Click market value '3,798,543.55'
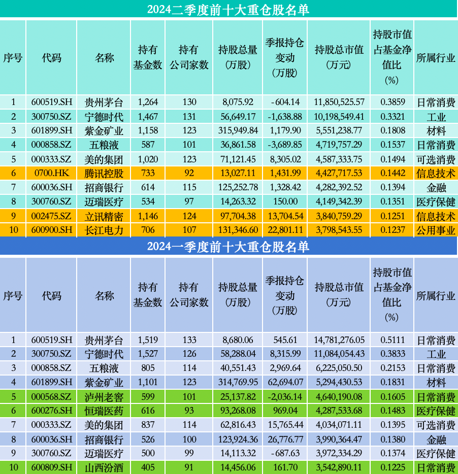 [x=339, y=230]
